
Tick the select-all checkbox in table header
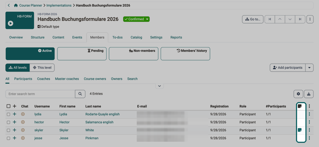point(8,106)
